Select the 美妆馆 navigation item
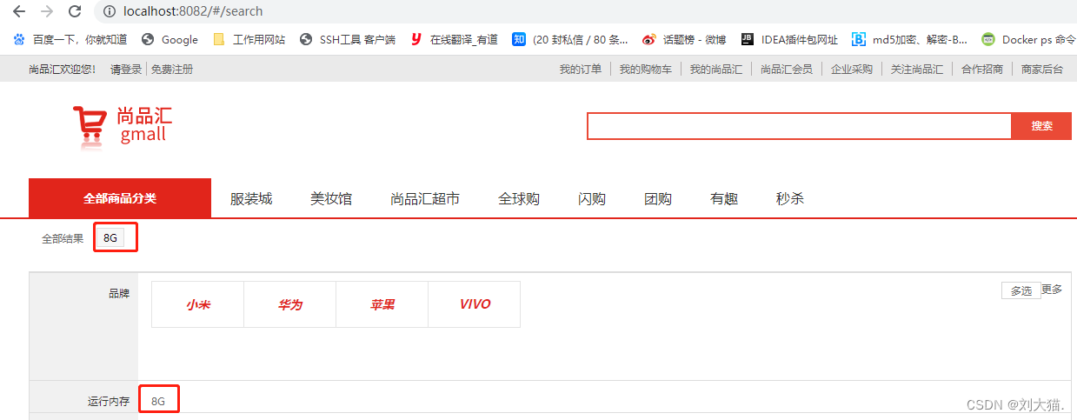1077x420 pixels. 331,199
